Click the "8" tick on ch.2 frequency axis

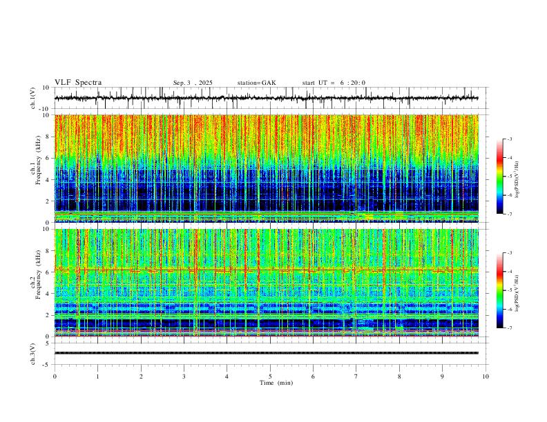coord(48,251)
